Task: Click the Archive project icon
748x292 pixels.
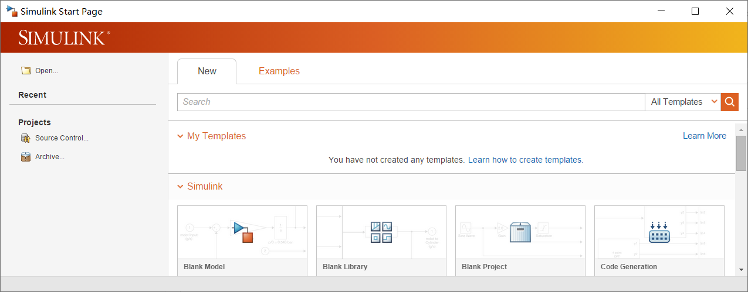Action: coord(25,157)
